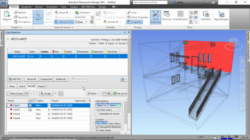The width and height of the screenshot is (250, 140).
Task: Toggle Item 2 highlighting
Action: (114, 105)
